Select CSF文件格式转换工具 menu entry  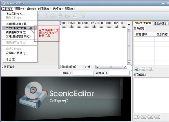tap(19, 28)
